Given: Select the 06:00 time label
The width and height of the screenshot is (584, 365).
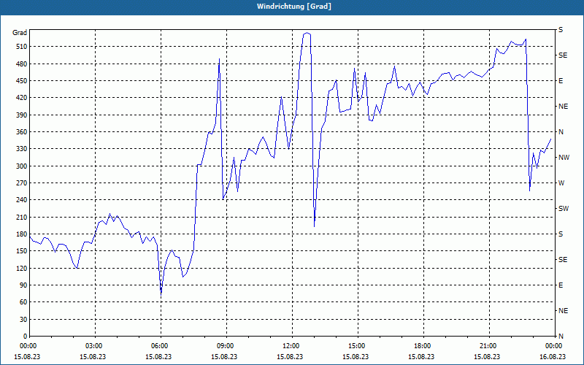Looking at the screenshot, I should pyautogui.click(x=158, y=345).
